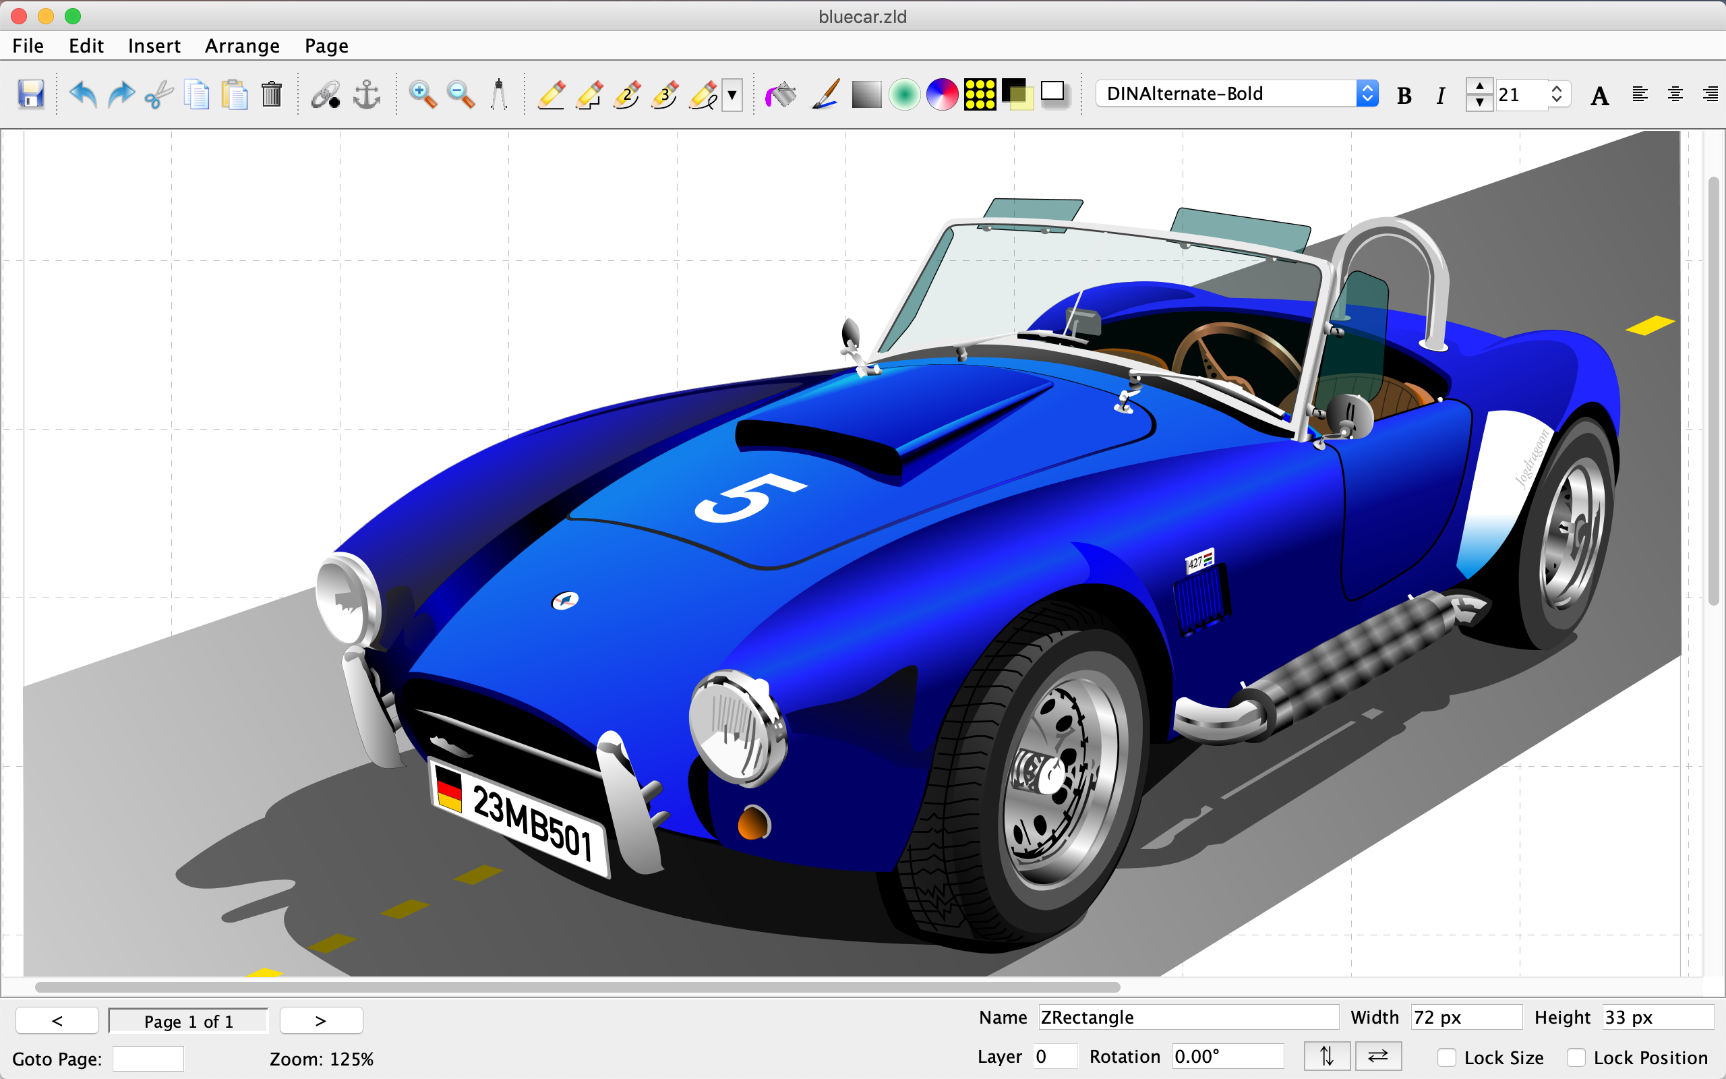
Task: Open the Arrange menu
Action: (x=242, y=46)
